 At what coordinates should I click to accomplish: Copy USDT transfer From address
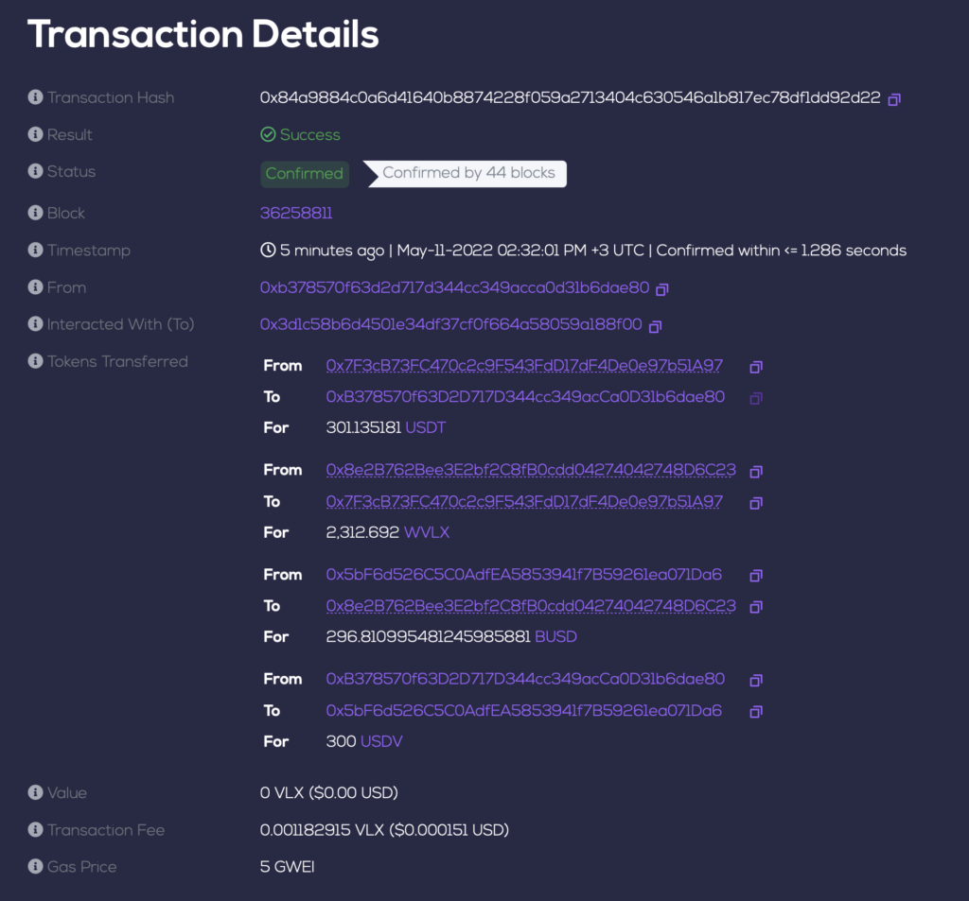click(x=756, y=366)
